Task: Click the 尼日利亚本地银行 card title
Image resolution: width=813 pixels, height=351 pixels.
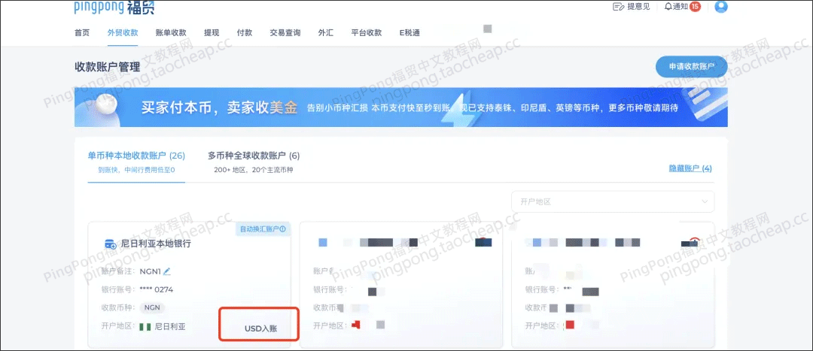Action: (156, 244)
